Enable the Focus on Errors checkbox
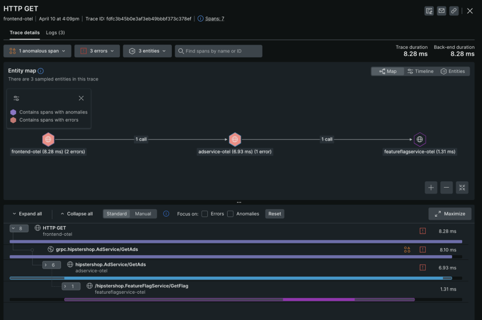482x320 pixels. 205,214
